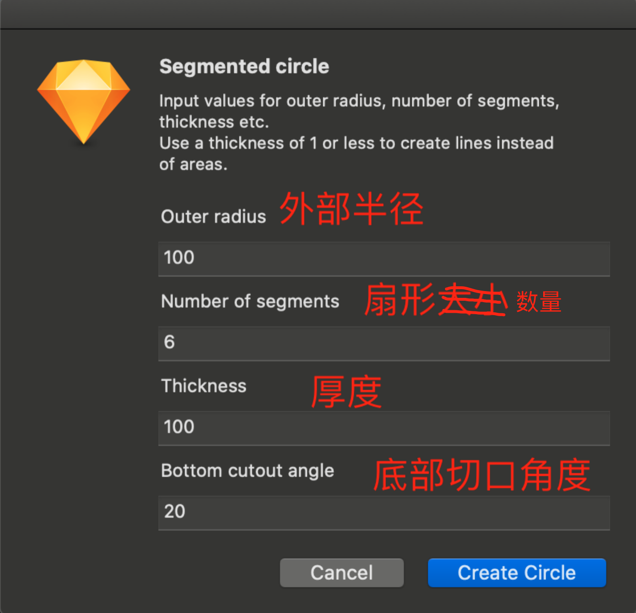Click the Bottom cutout angle label
This screenshot has width=636, height=613.
coord(248,471)
